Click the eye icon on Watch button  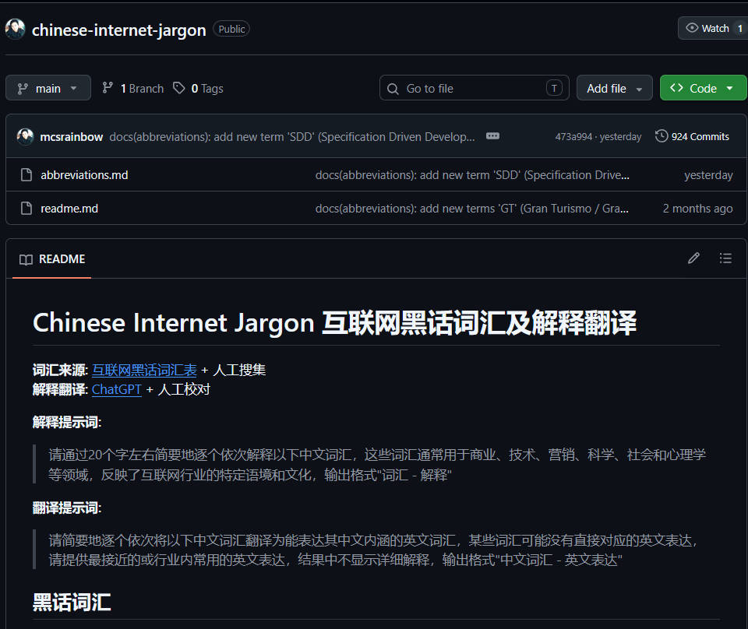coord(692,28)
